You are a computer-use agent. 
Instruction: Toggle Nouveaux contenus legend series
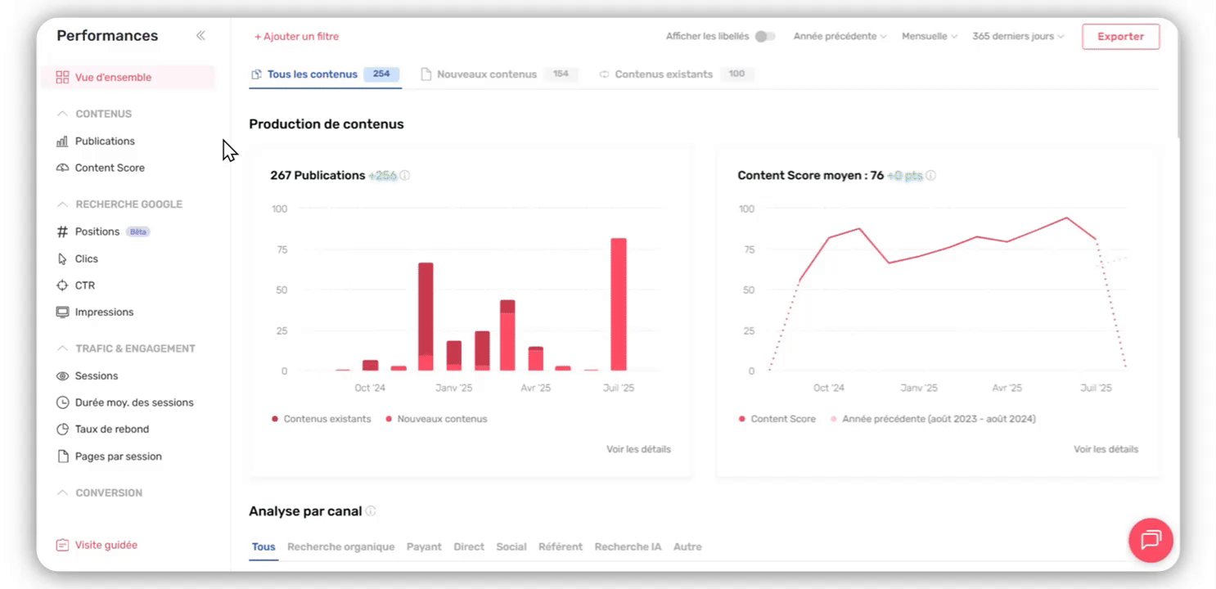[x=436, y=419]
